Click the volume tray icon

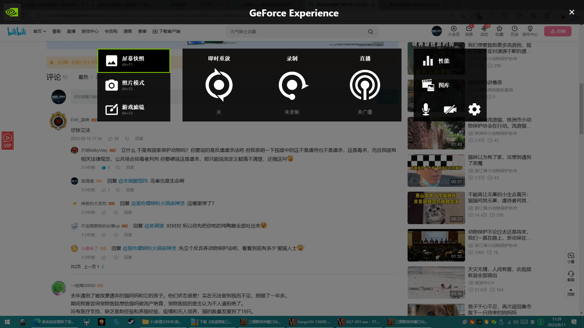click(x=516, y=322)
